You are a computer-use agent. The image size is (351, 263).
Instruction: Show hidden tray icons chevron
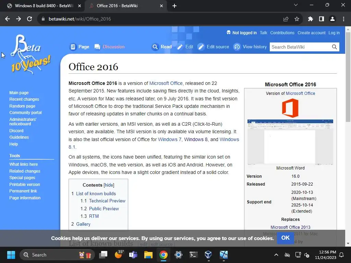276,255
